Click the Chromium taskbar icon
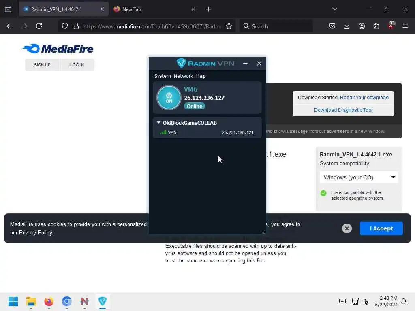This screenshot has height=311, width=415. [67, 301]
